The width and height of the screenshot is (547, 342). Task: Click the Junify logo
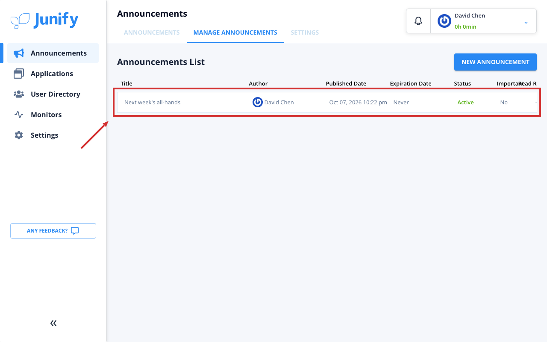[x=44, y=20]
